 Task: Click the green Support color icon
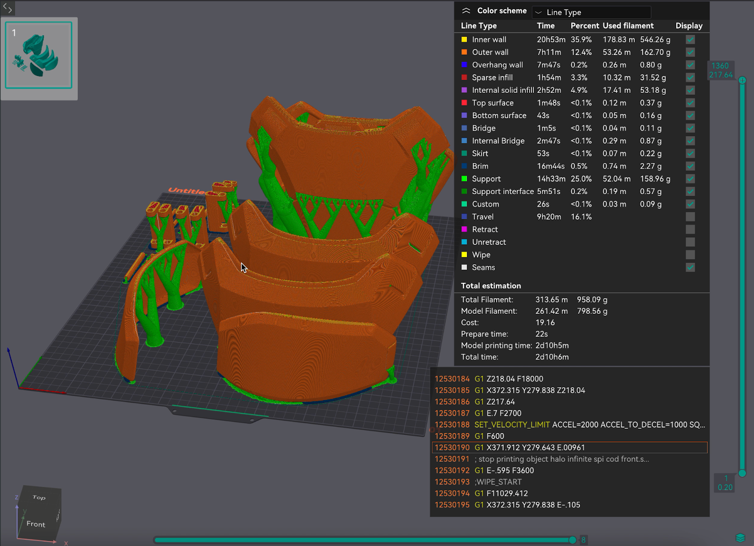[464, 179]
